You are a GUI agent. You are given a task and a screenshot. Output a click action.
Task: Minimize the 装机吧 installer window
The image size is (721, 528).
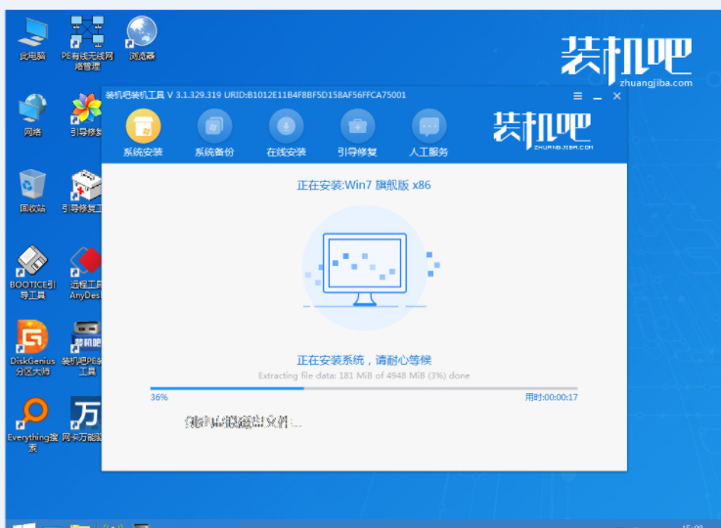tap(597, 96)
